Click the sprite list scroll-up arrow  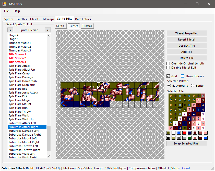tap(49, 36)
